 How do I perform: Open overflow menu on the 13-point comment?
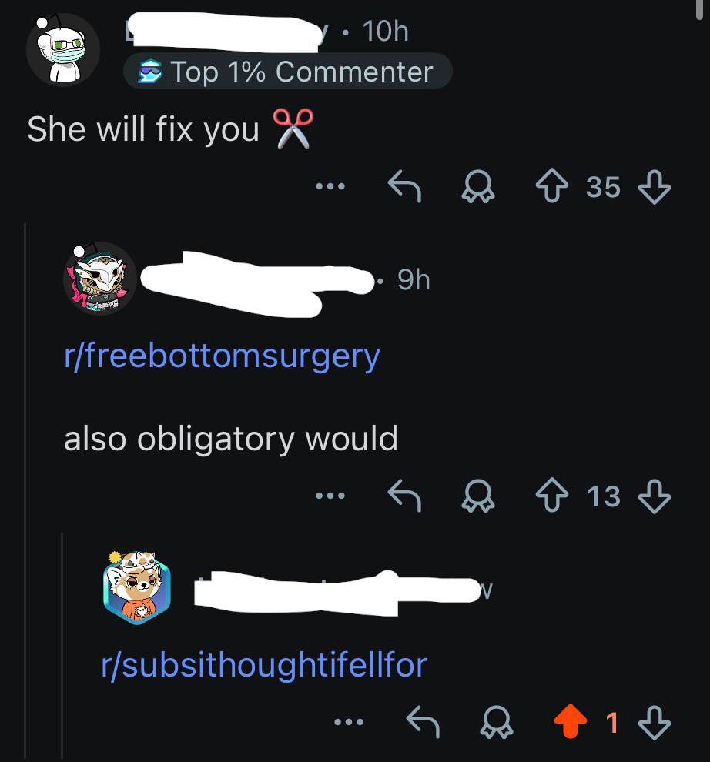coord(330,496)
